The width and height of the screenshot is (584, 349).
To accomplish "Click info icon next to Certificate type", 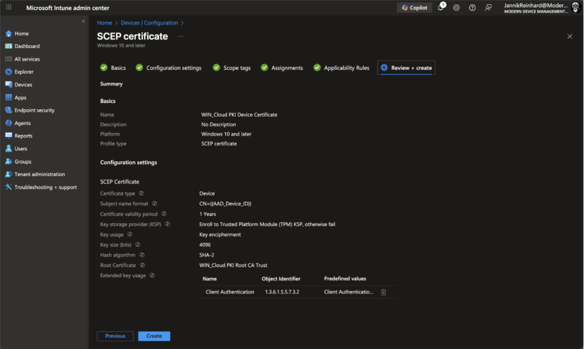I will (x=141, y=194).
